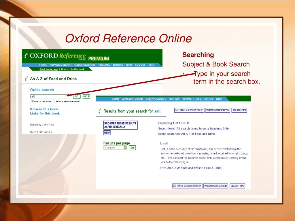Click the GO button beside Quick search
295x221 pixels.
[x=77, y=96]
